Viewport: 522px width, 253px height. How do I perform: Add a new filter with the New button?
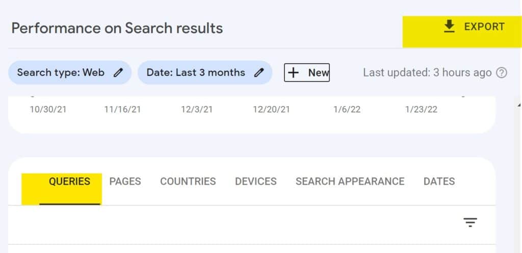(307, 72)
